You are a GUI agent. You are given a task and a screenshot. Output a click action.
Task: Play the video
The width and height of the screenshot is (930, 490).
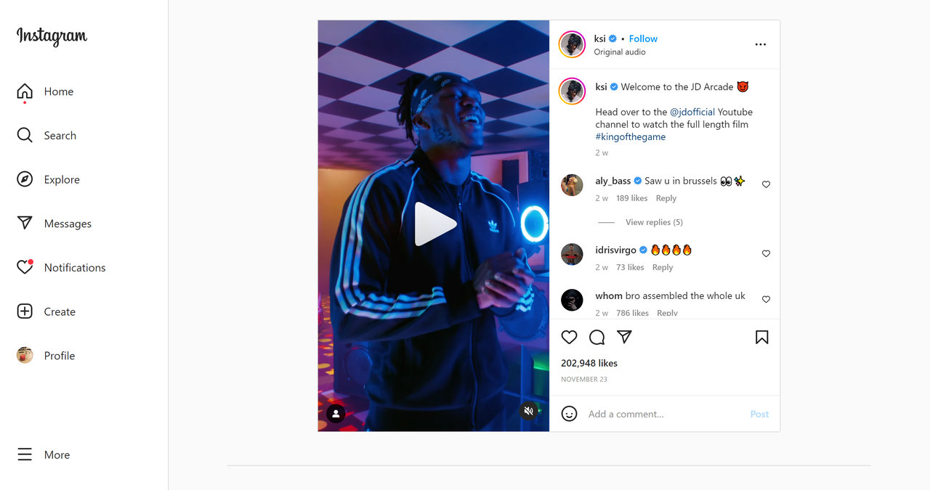[x=434, y=224]
